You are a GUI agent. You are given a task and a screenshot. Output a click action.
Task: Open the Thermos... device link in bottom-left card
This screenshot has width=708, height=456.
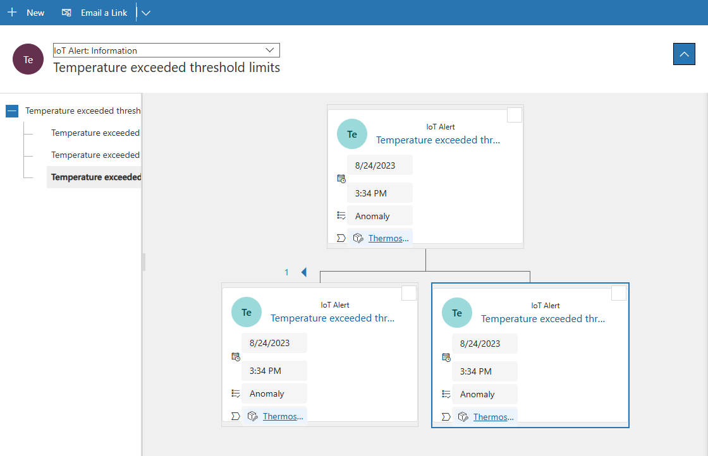click(x=283, y=417)
